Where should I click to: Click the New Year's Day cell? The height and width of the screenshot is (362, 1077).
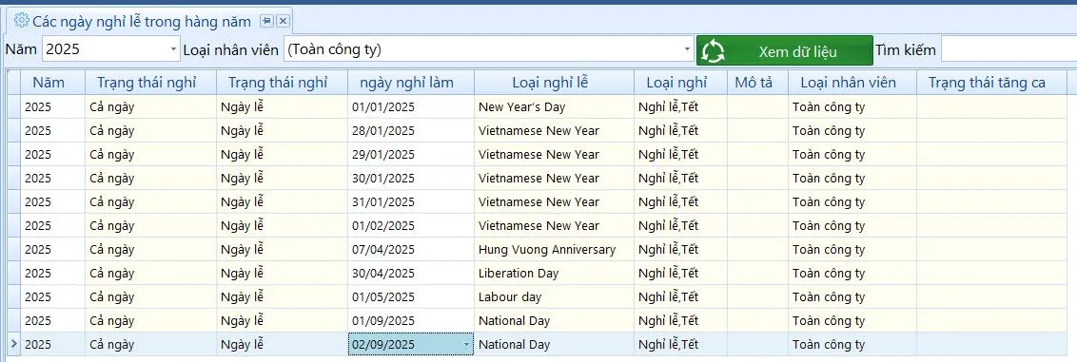[x=555, y=107]
